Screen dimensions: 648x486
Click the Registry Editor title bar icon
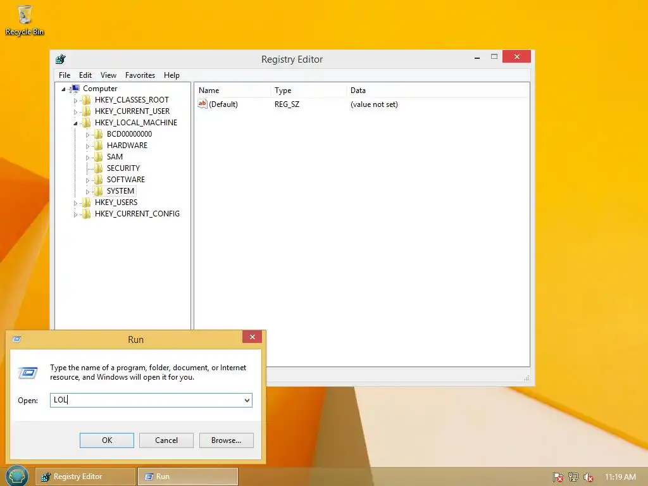61,59
